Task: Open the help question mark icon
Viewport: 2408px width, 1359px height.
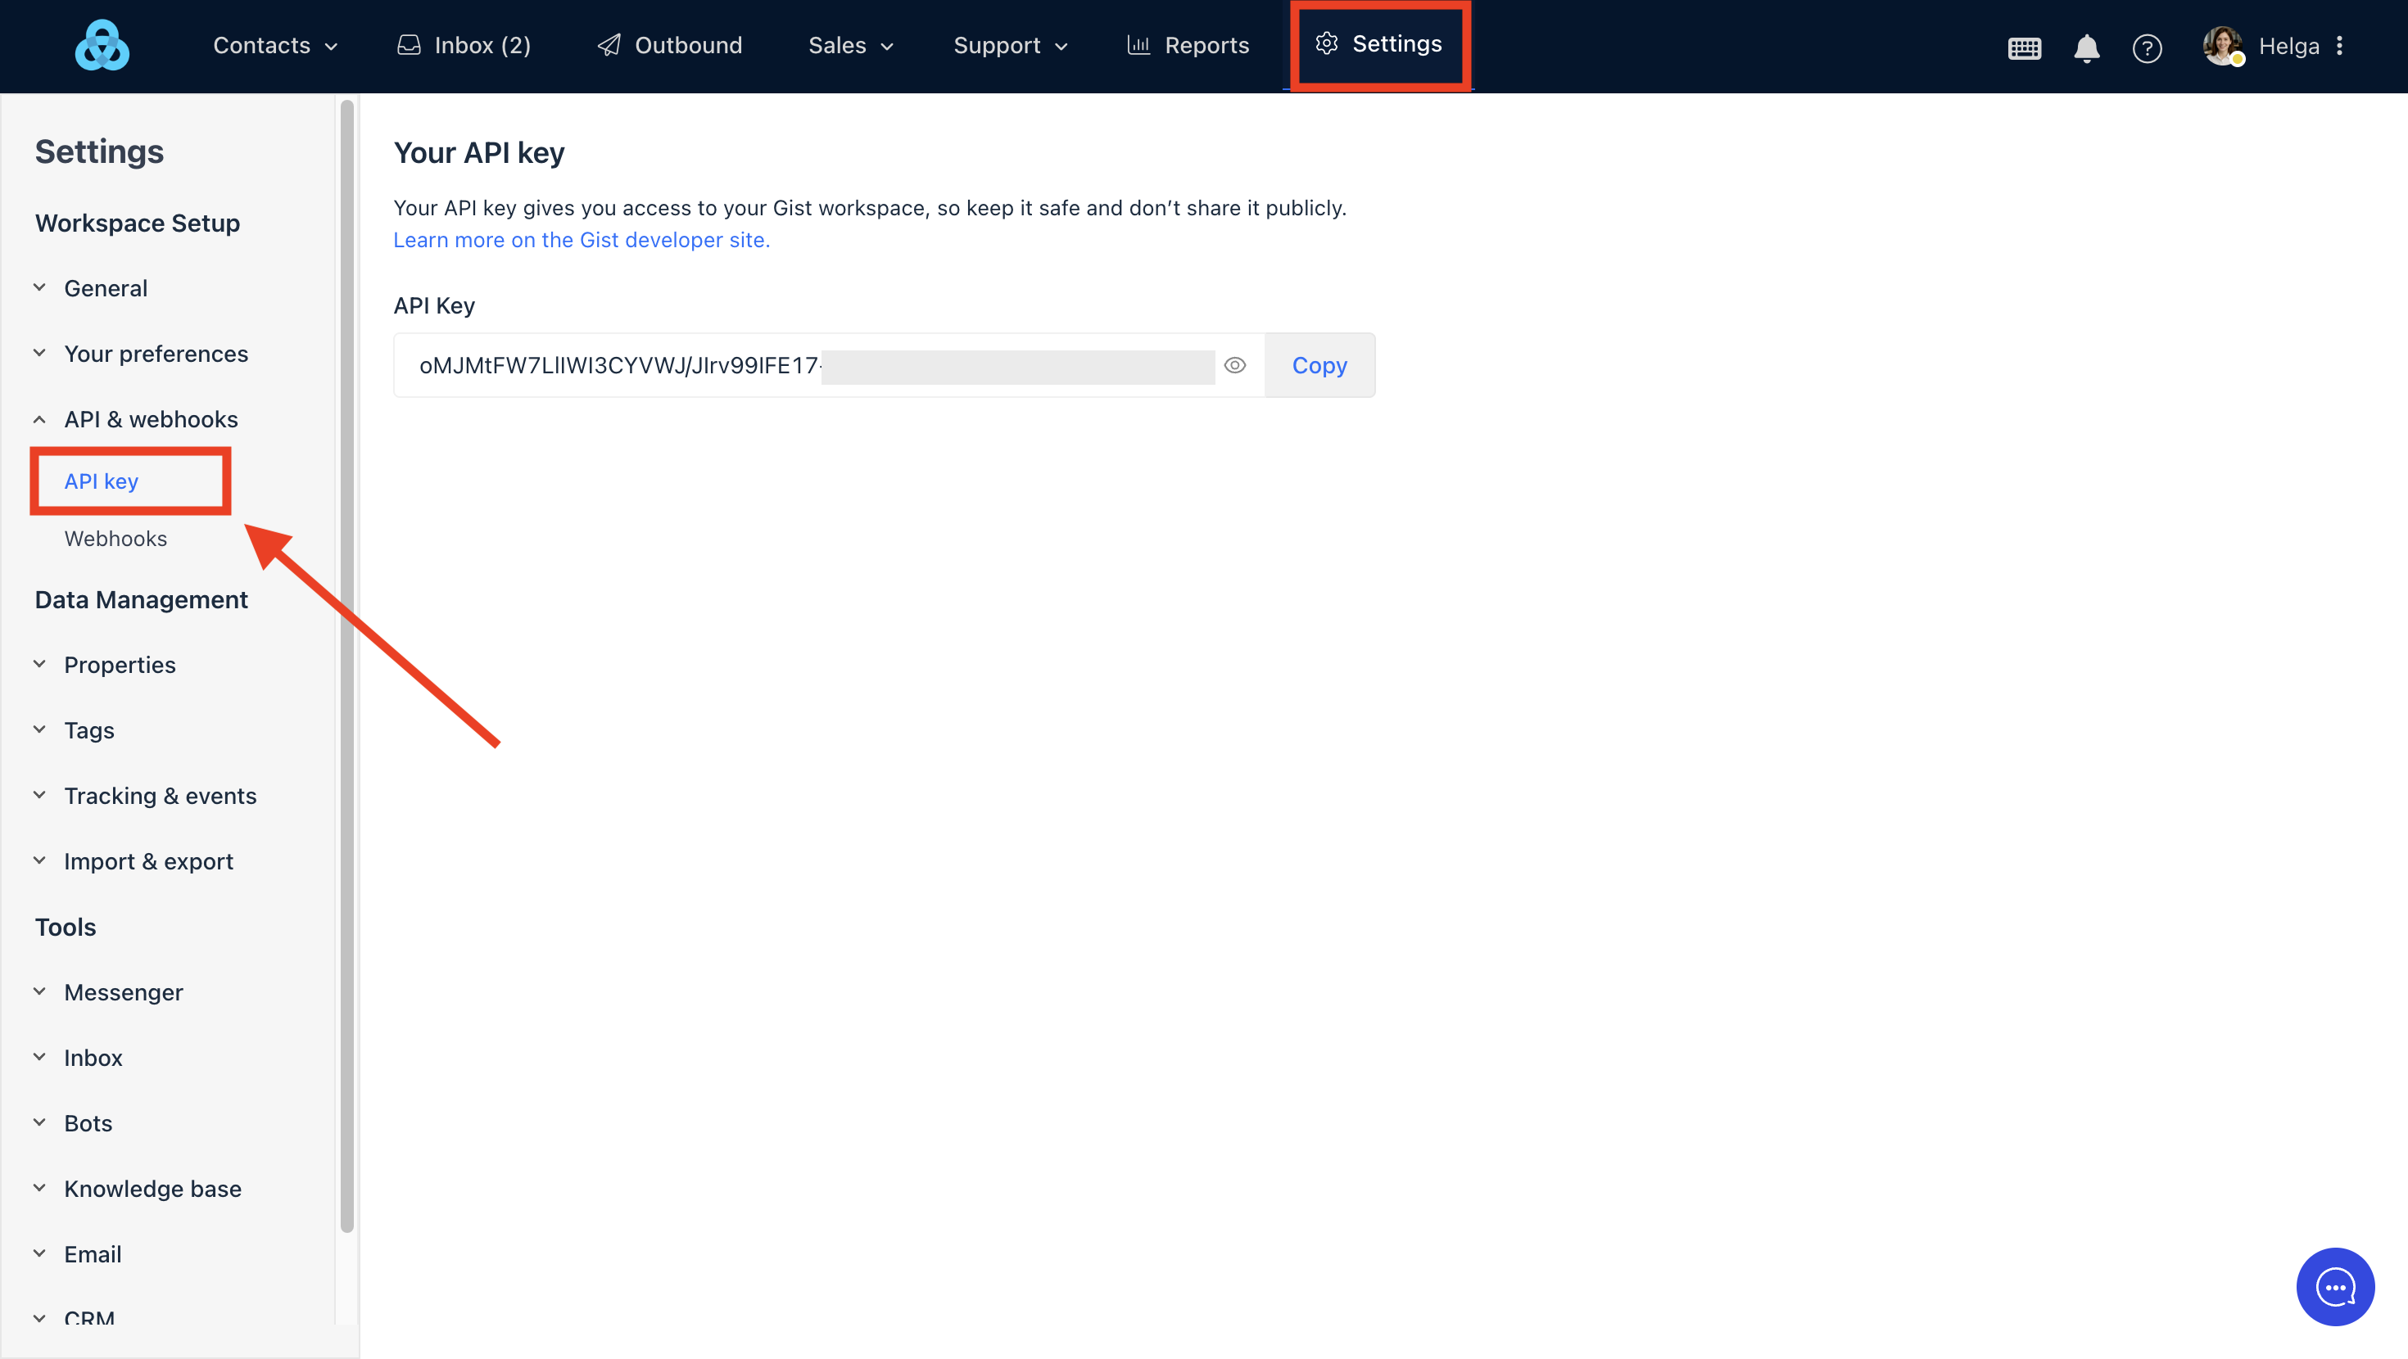Action: (2148, 48)
